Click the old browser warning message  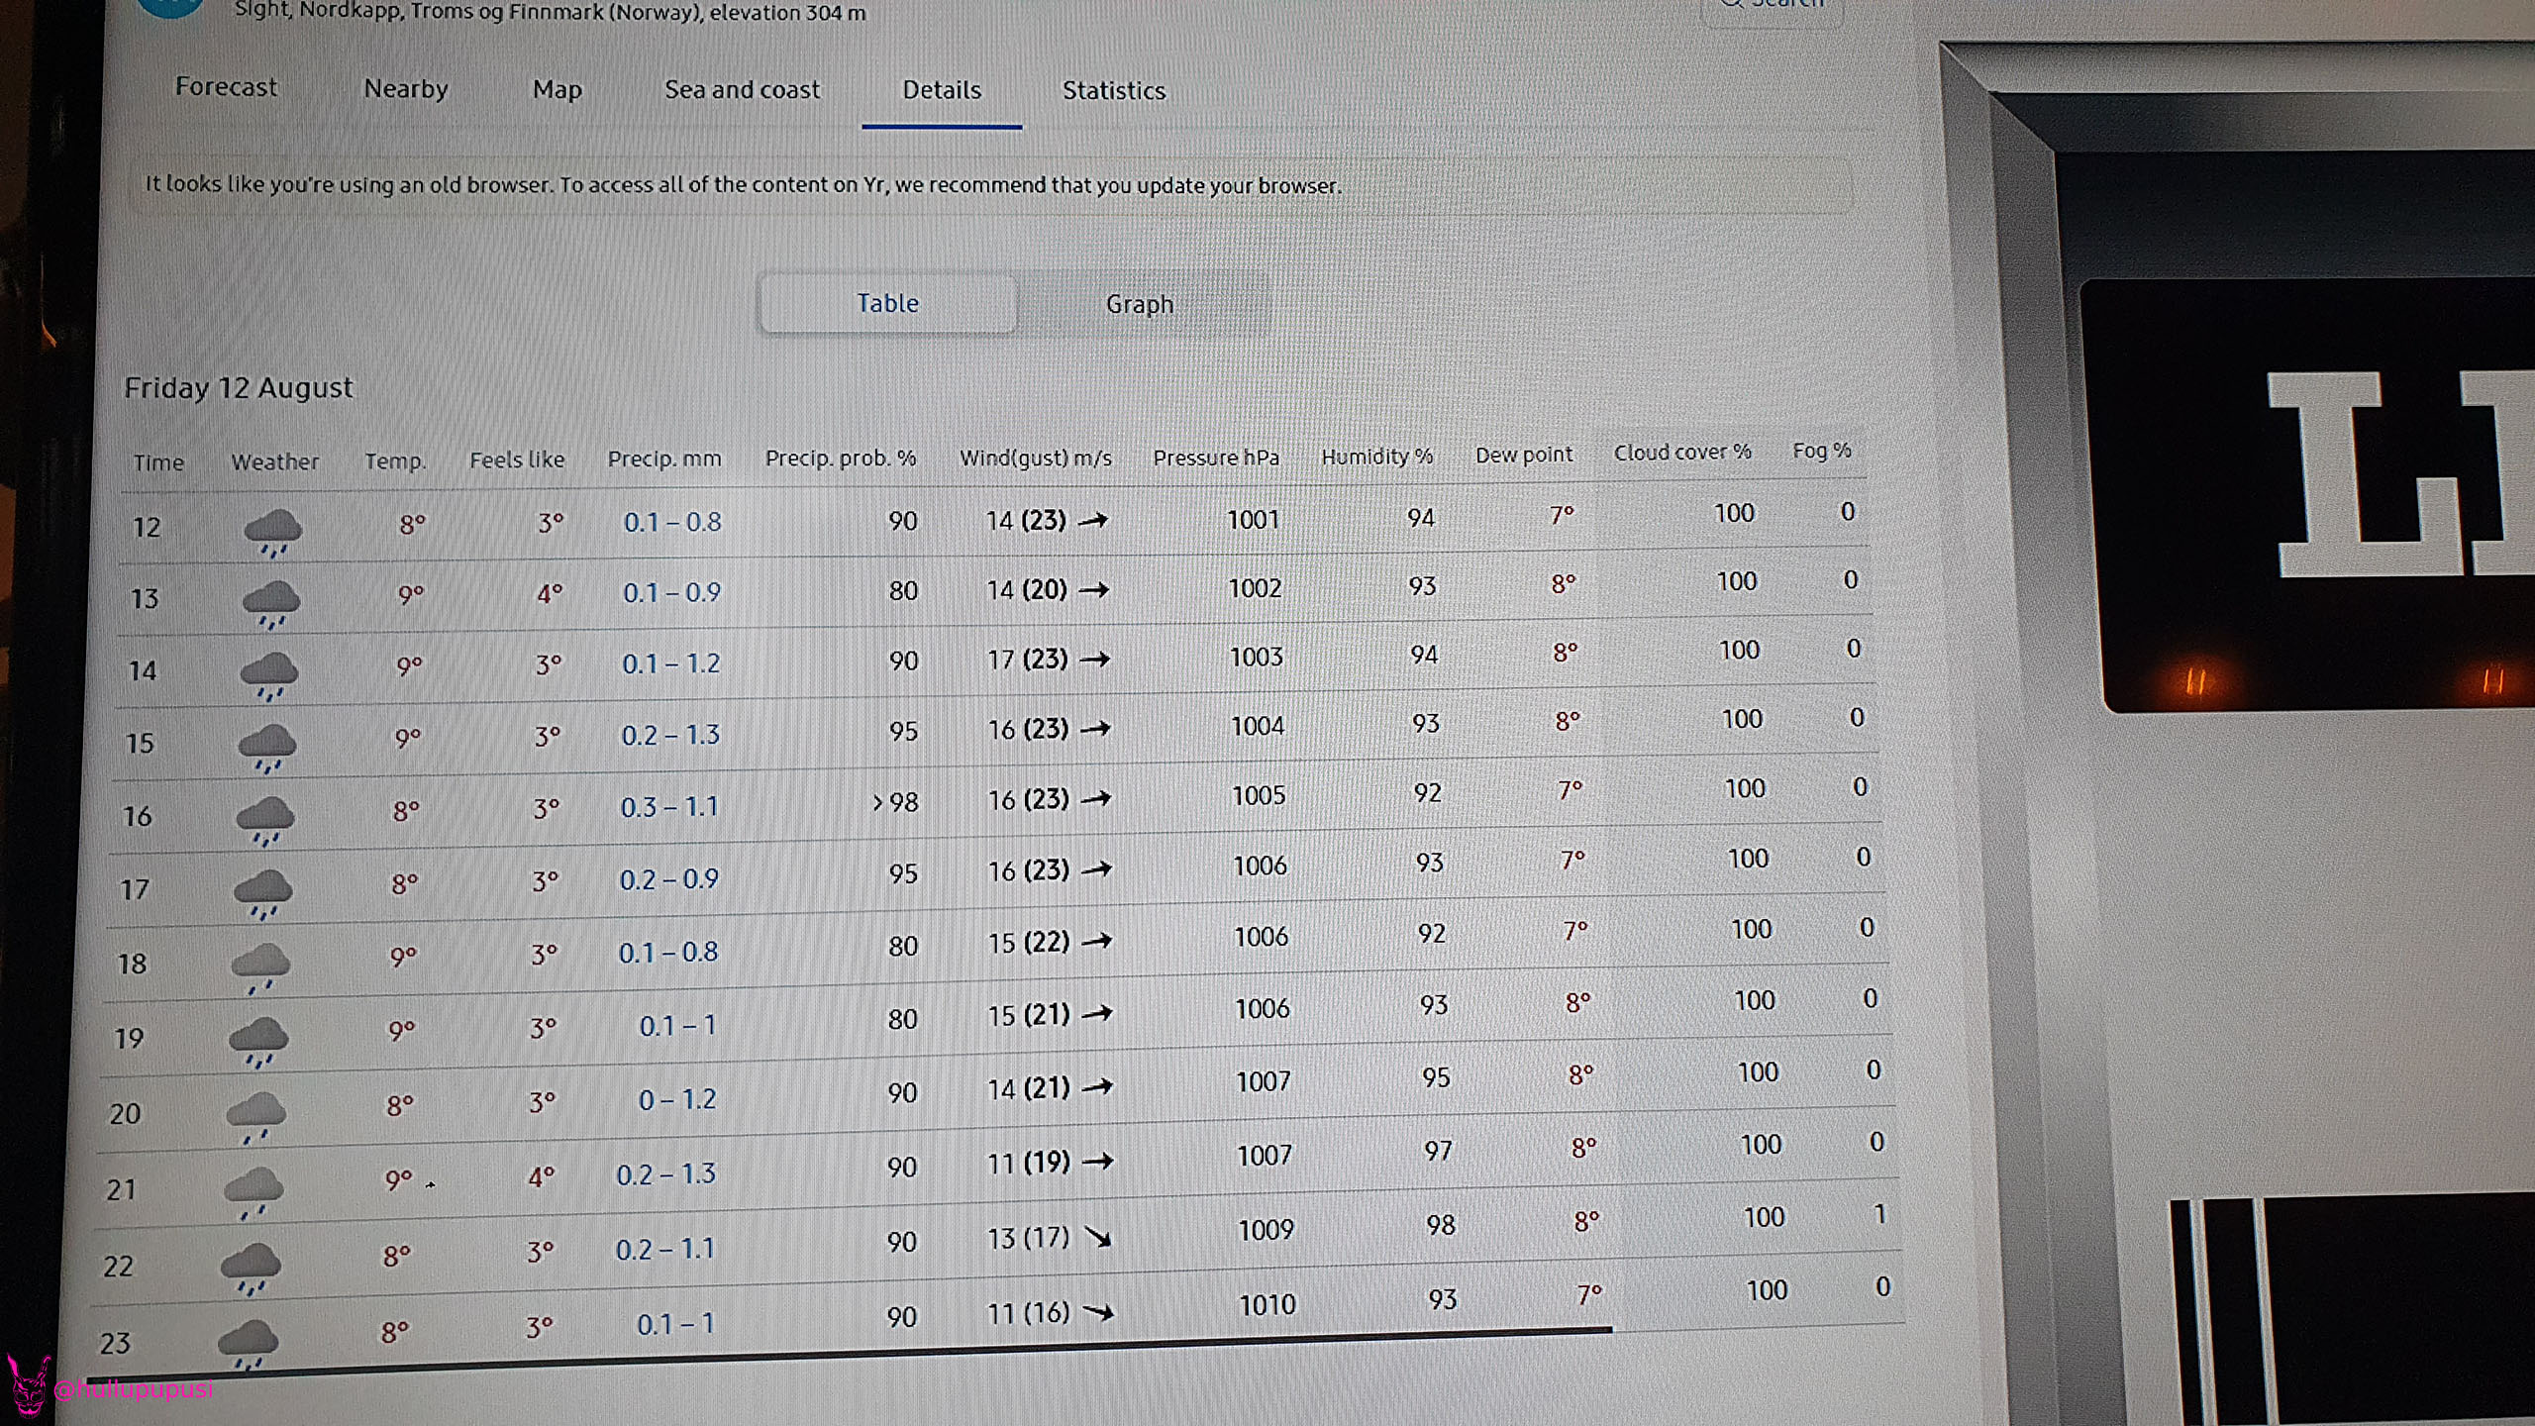coord(743,185)
